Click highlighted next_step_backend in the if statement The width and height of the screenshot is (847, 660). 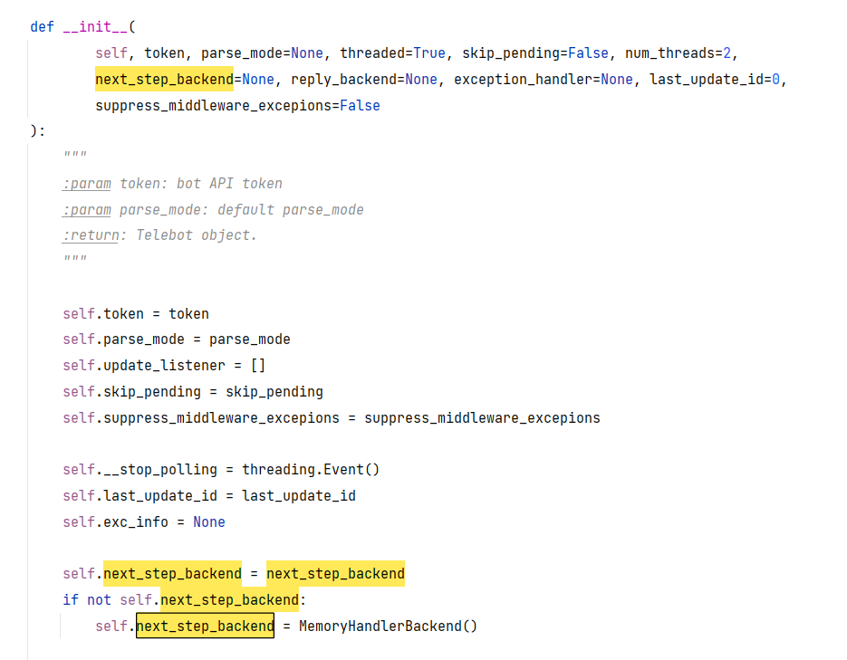(x=228, y=599)
